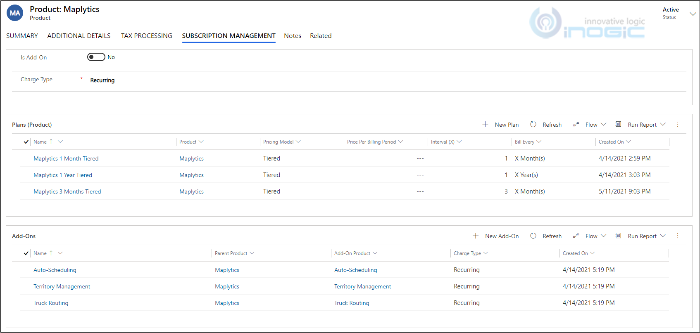Click the refresh icon in Plans grid
Image resolution: width=700 pixels, height=333 pixels.
point(533,124)
